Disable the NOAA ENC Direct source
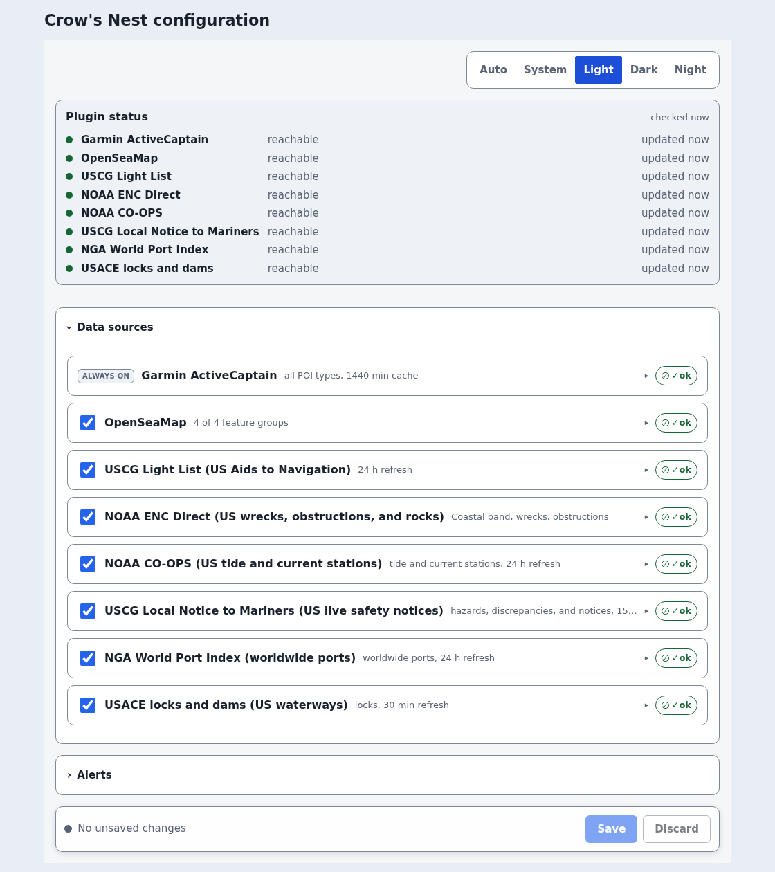Image resolution: width=775 pixels, height=872 pixels. [88, 517]
